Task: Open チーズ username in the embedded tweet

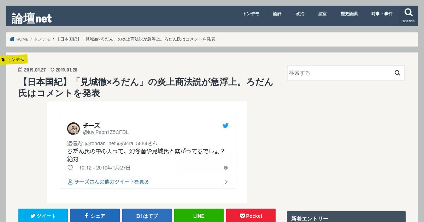Action: [92, 125]
